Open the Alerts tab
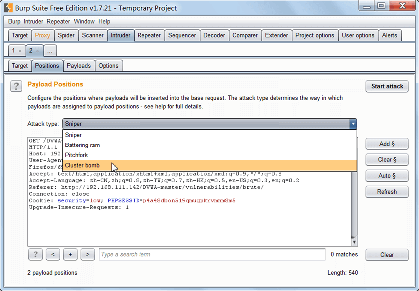The height and width of the screenshot is (291, 419). 389,35
